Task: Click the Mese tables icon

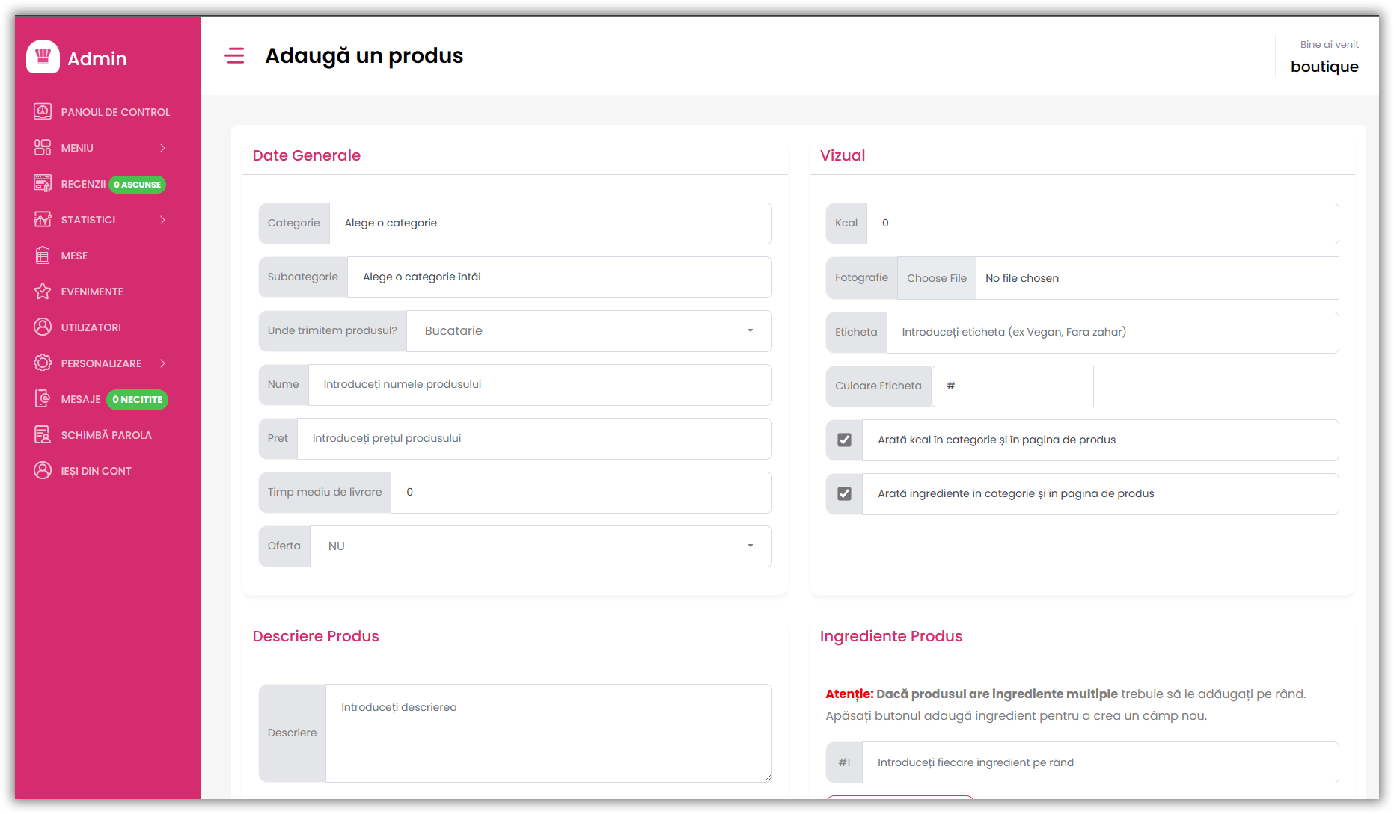Action: pyautogui.click(x=43, y=256)
